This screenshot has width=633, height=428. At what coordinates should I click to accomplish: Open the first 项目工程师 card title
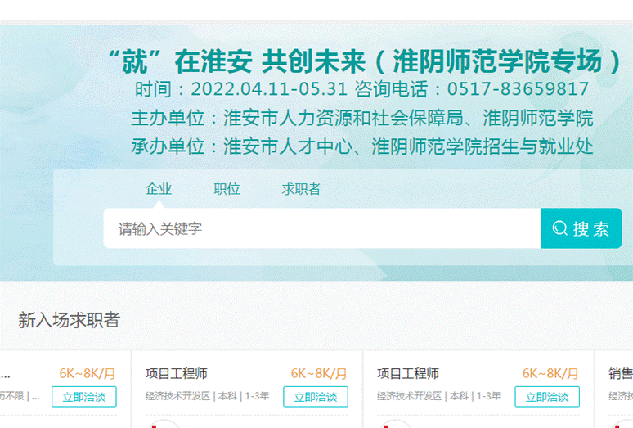[x=176, y=373]
